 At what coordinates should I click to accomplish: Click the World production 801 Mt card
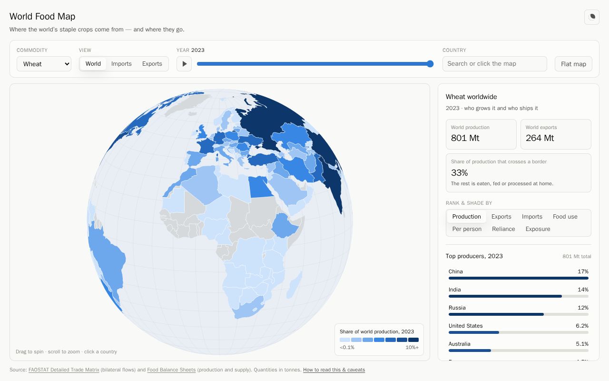click(x=481, y=134)
